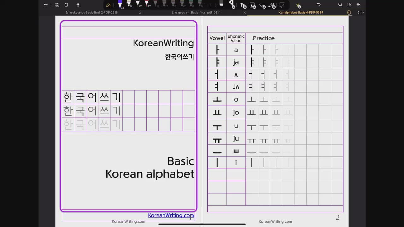Add a new pen with the plus button

(210, 5)
